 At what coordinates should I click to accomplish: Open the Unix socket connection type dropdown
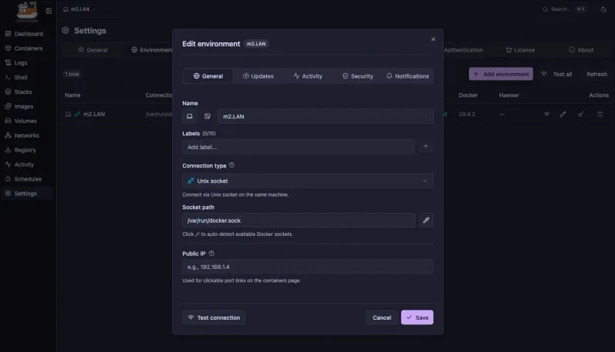click(307, 181)
